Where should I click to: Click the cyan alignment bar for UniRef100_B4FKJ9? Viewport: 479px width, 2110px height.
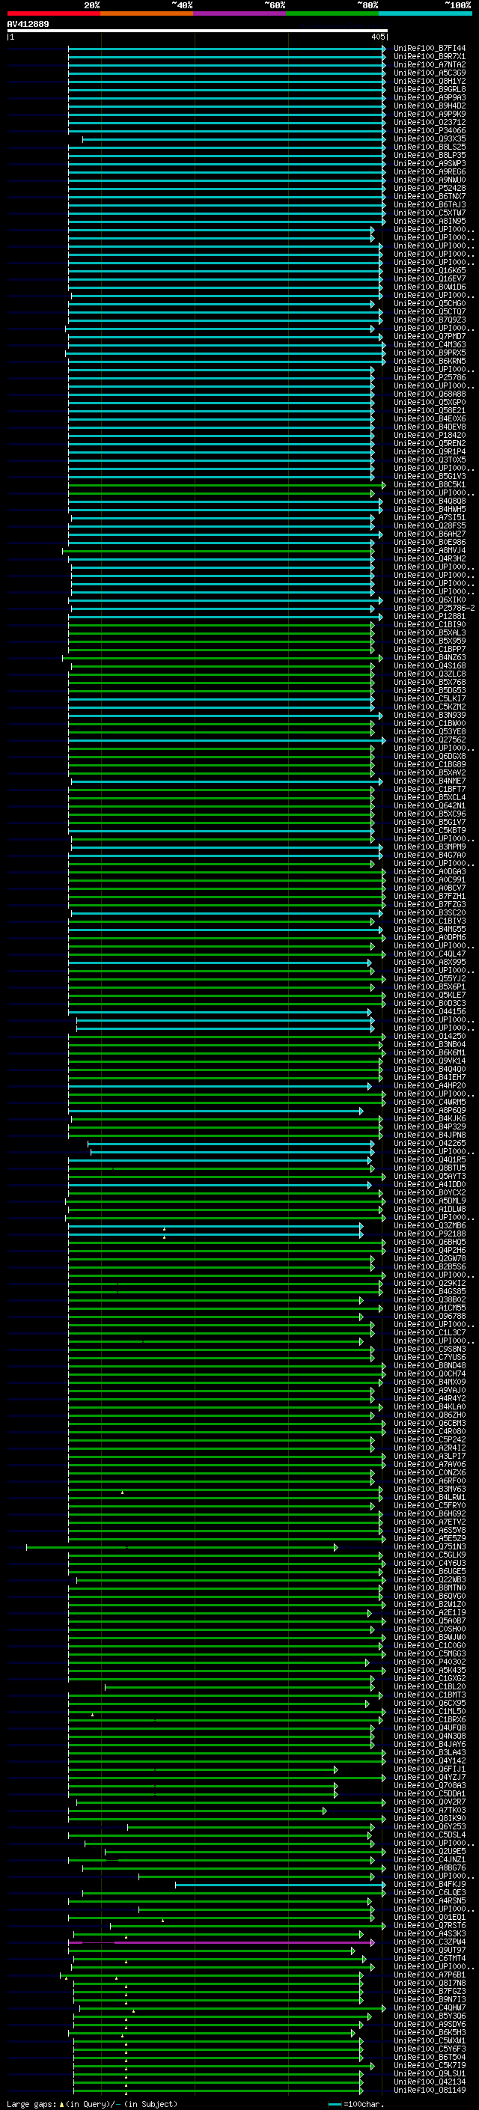[x=280, y=1885]
